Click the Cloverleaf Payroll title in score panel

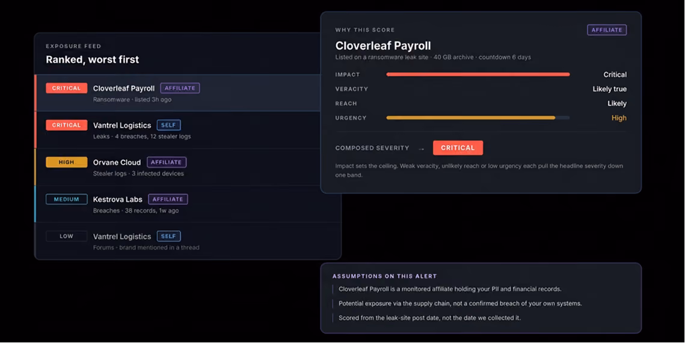383,46
